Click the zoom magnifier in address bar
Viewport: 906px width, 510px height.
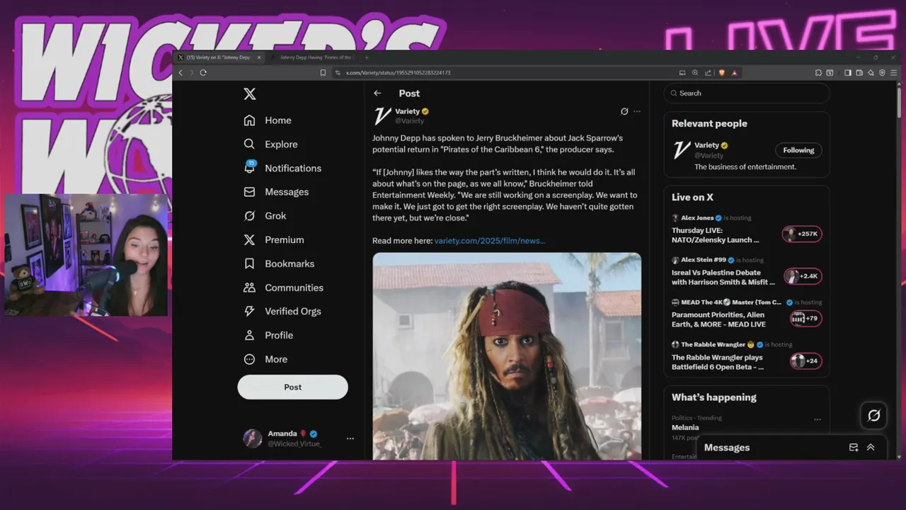[x=695, y=72]
